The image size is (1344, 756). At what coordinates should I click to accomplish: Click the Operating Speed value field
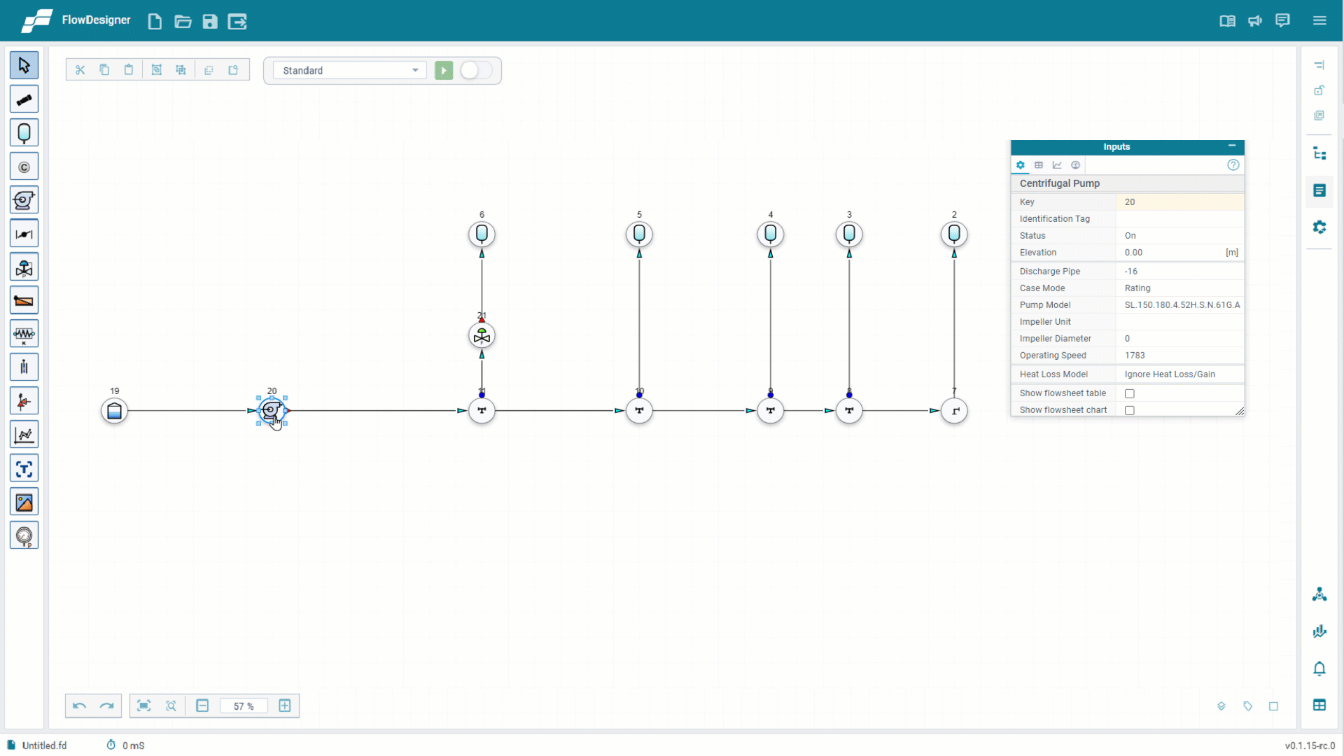coord(1179,356)
